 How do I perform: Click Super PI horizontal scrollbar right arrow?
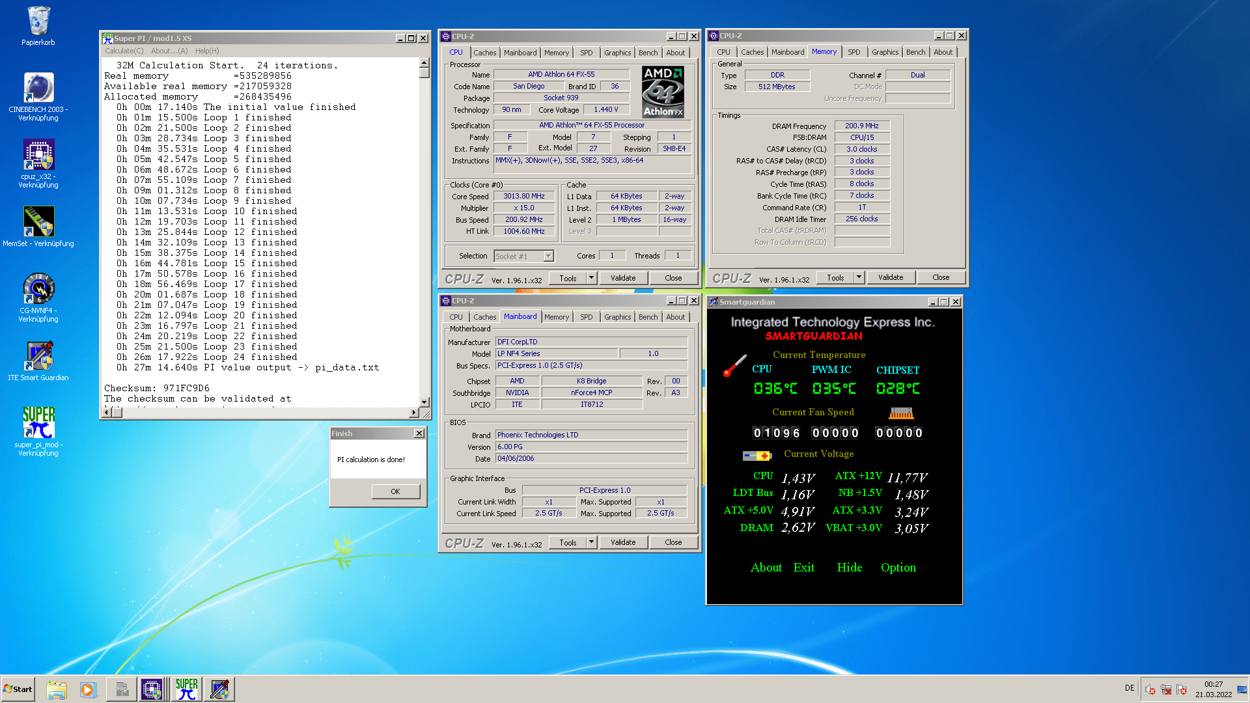click(x=413, y=413)
